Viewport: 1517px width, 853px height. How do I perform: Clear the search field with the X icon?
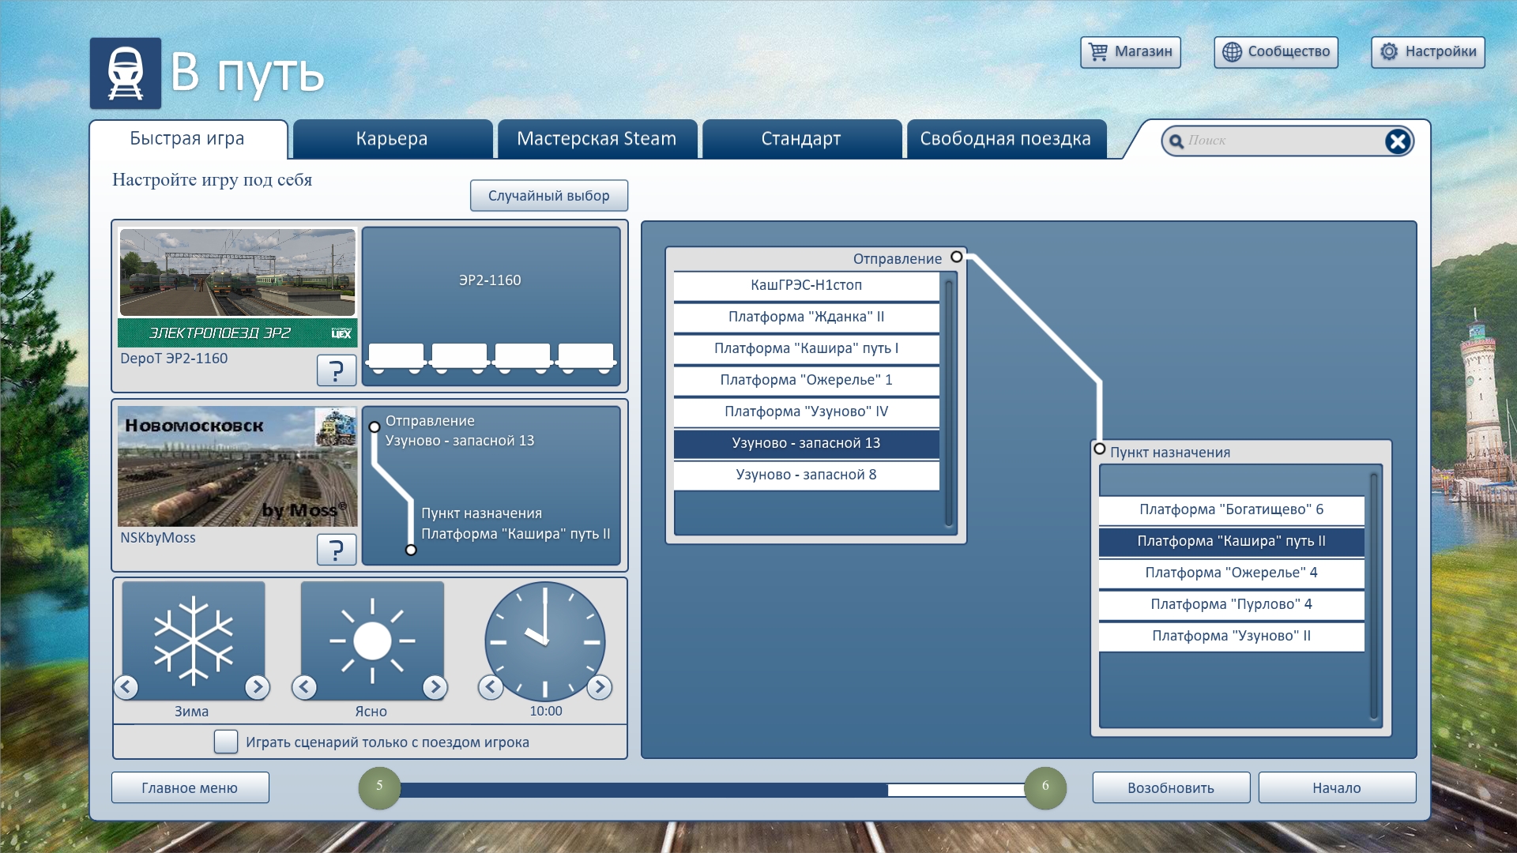coord(1397,141)
